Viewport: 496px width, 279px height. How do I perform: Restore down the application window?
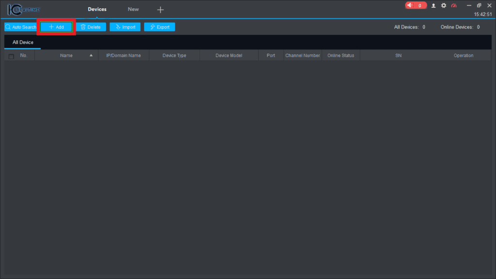pos(479,5)
